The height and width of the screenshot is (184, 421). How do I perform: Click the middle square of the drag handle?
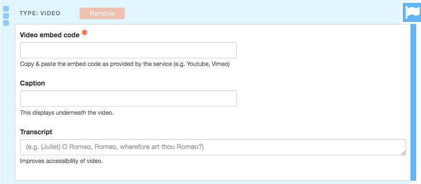point(6,16)
